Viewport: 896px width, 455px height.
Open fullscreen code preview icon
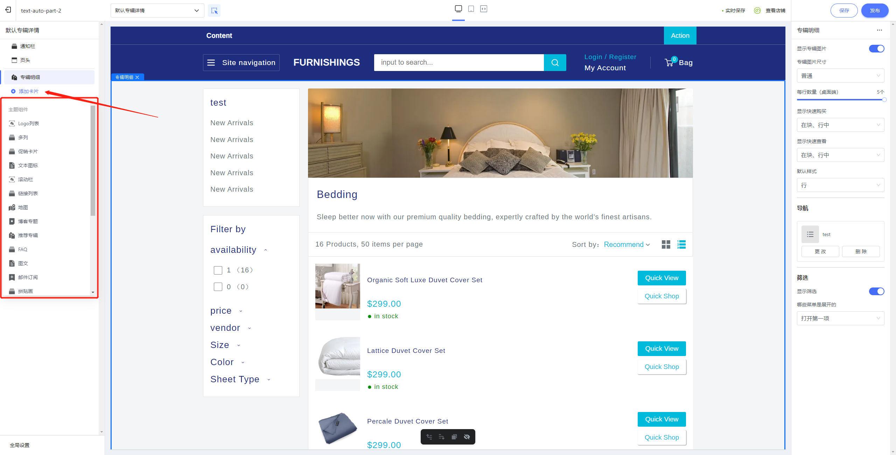[x=484, y=9]
